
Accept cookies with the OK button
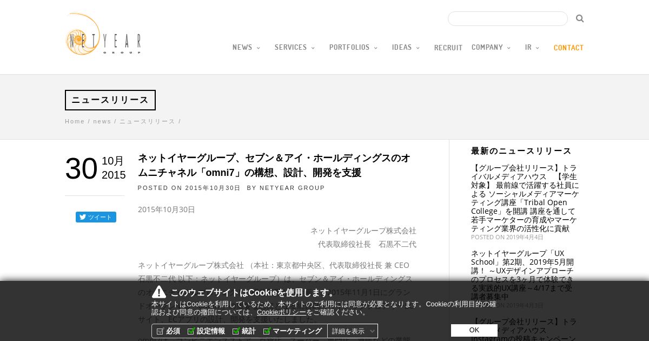pos(474,330)
